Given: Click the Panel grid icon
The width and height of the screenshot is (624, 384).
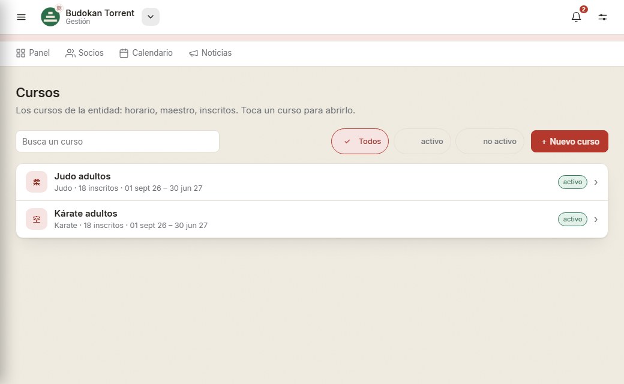Looking at the screenshot, I should tap(20, 53).
